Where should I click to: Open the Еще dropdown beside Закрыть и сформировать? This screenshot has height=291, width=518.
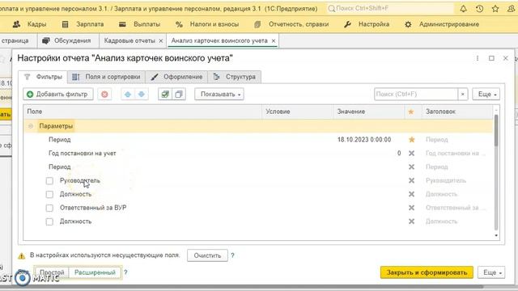click(x=491, y=272)
